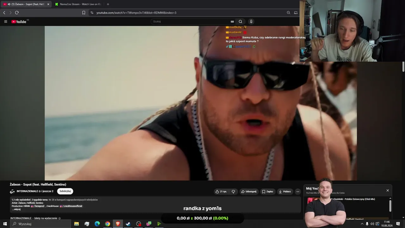Viewport: 405px width, 228px height.
Task: Open the taskbar clock showing 11:46
Action: click(387, 224)
